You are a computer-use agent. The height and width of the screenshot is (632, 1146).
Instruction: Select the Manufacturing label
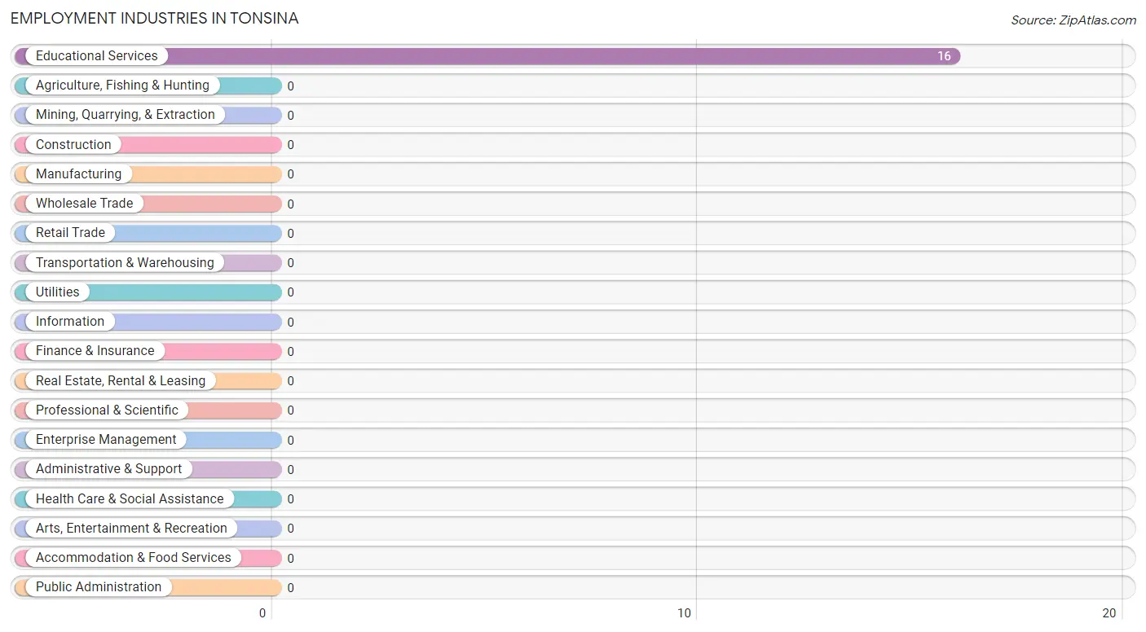coord(78,174)
